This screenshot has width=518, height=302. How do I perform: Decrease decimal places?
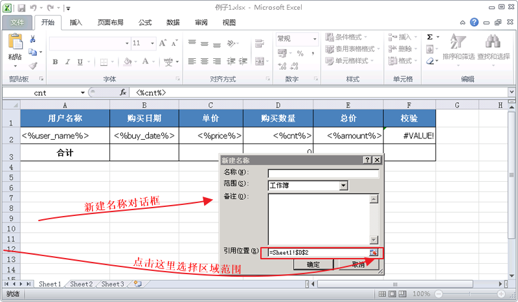click(x=294, y=66)
